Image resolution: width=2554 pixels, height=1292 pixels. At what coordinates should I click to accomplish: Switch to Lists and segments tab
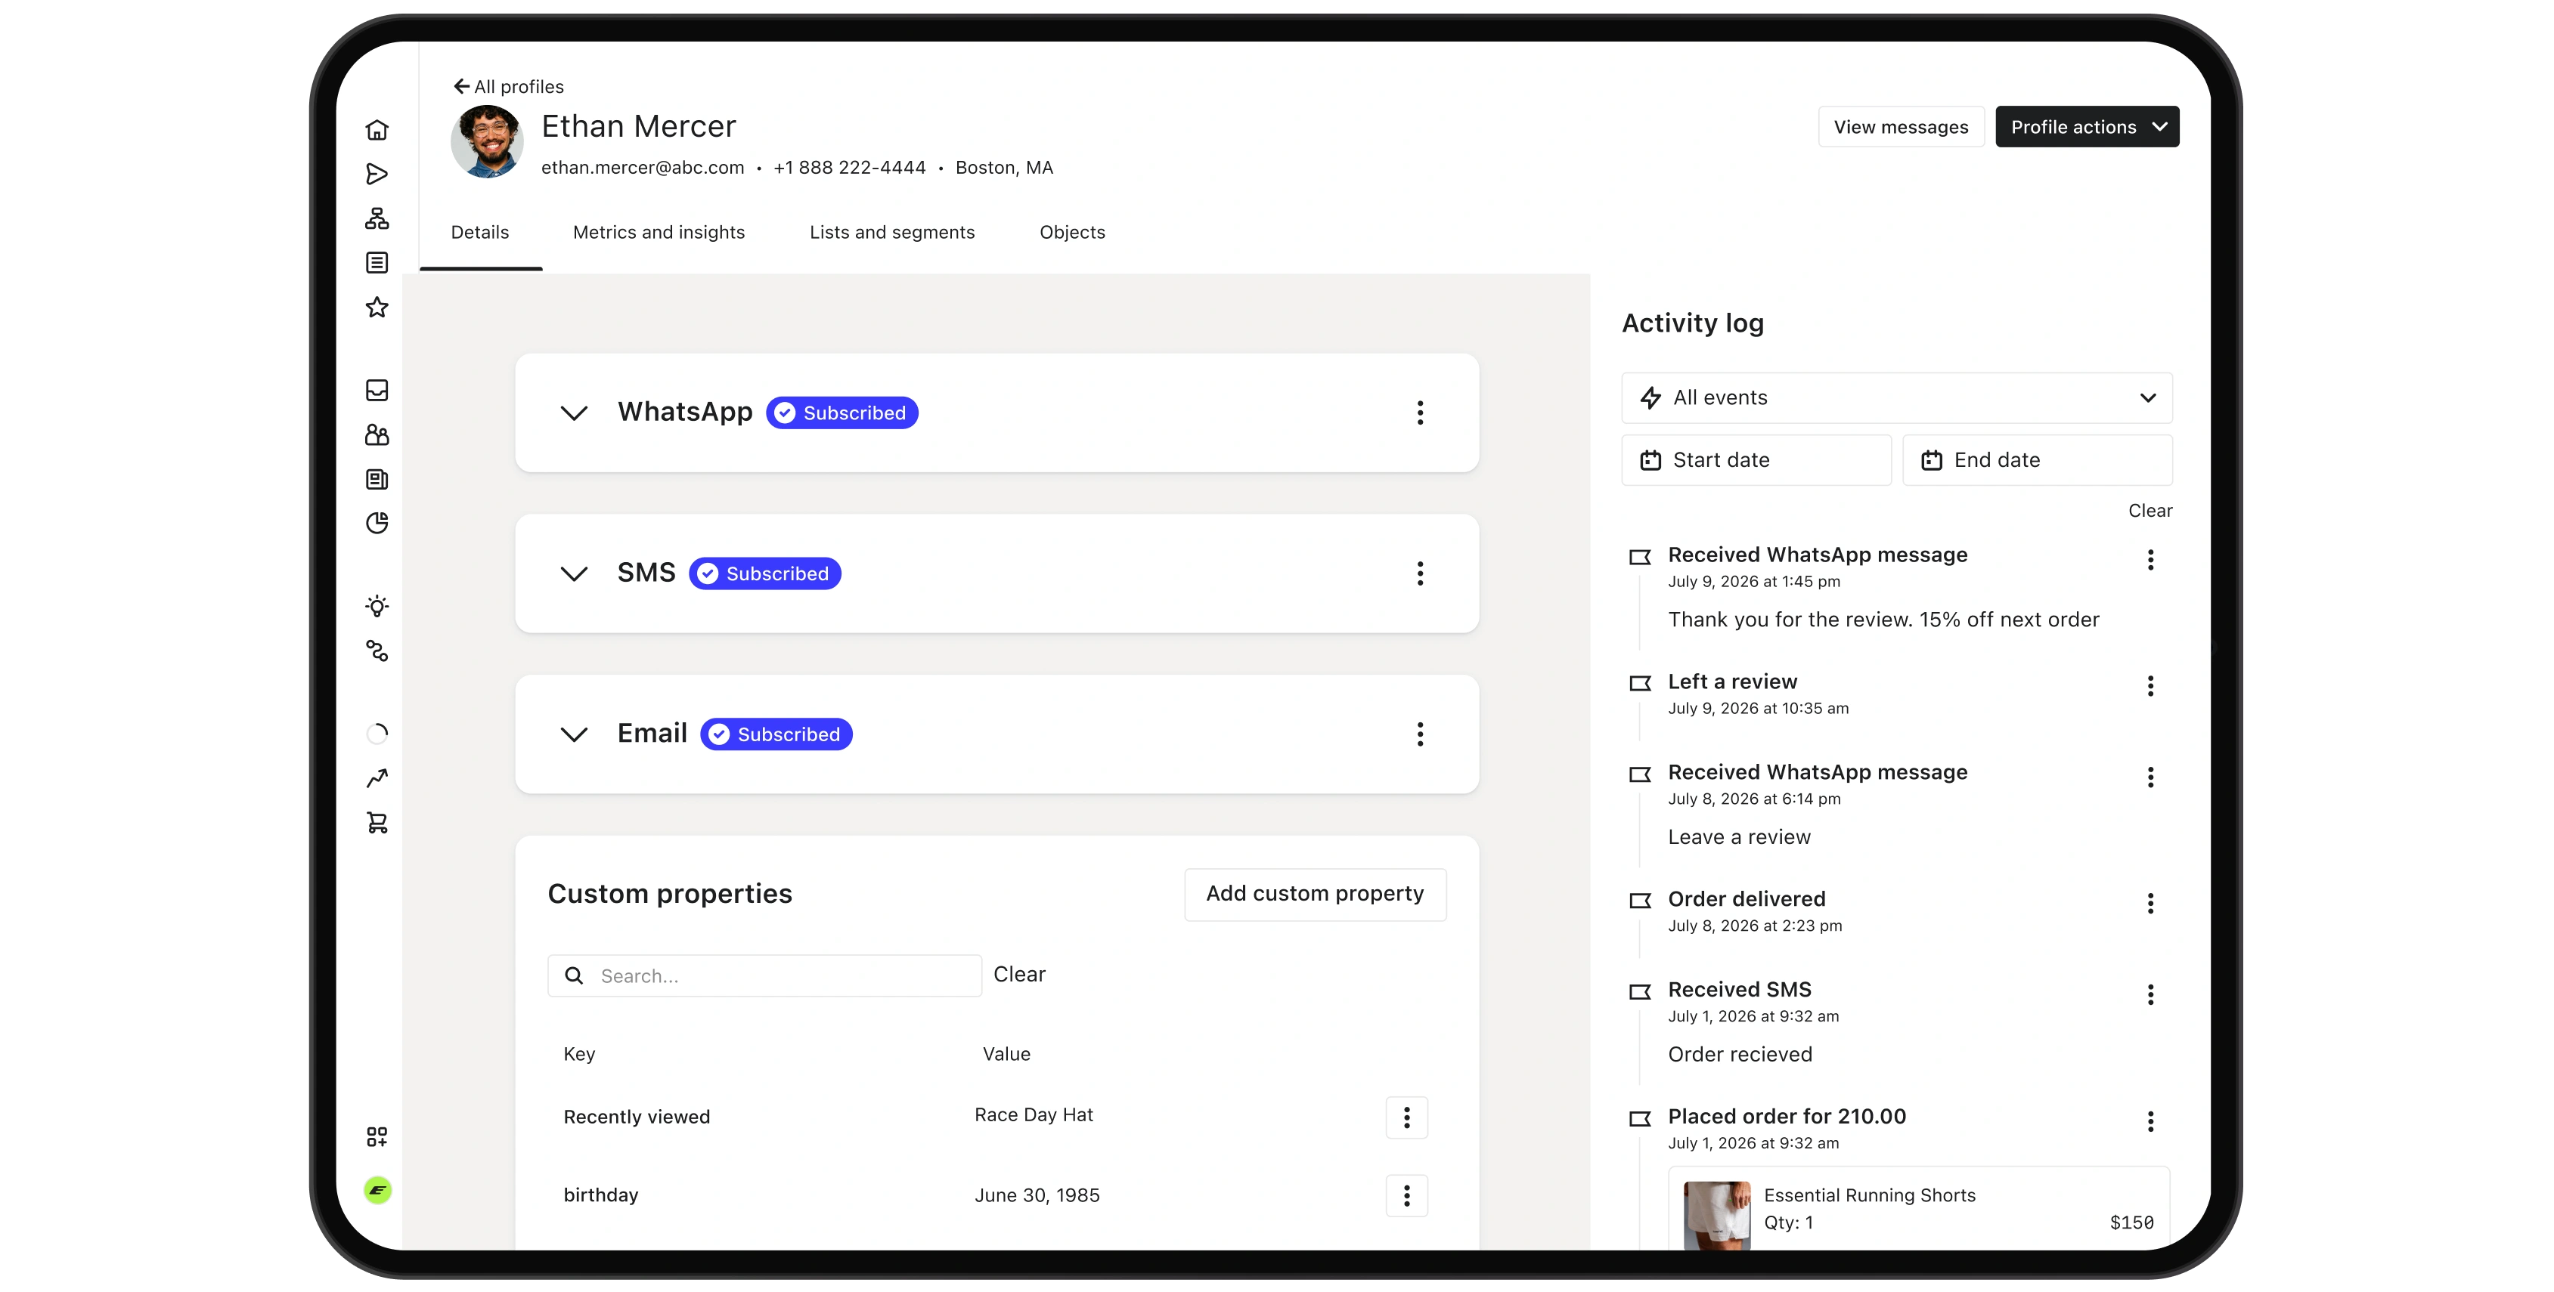click(x=892, y=232)
